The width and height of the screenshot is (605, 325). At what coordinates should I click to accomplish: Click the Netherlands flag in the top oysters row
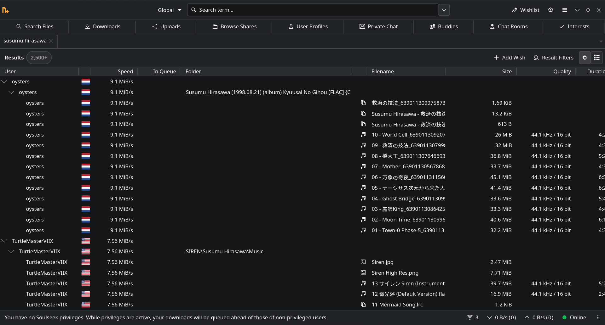[85, 81]
